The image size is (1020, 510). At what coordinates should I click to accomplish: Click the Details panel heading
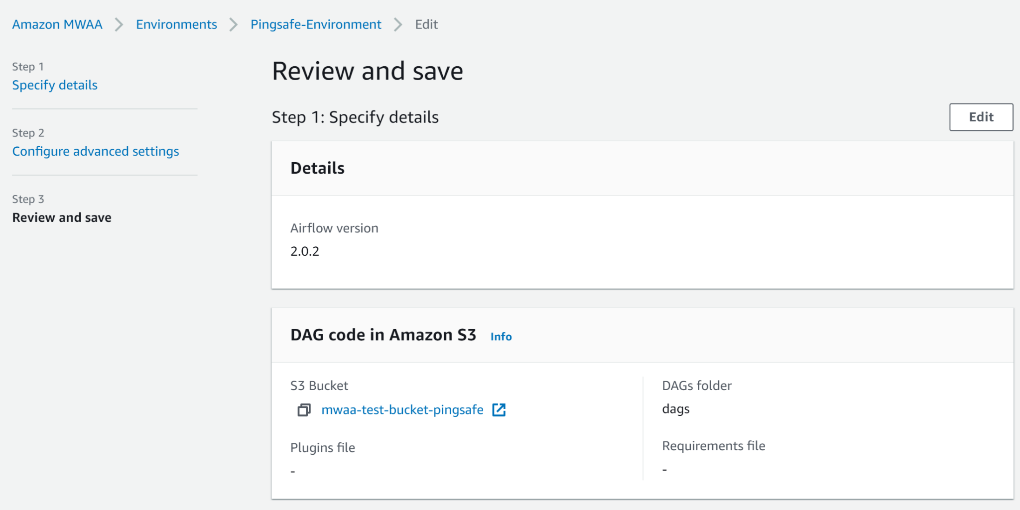(x=317, y=168)
